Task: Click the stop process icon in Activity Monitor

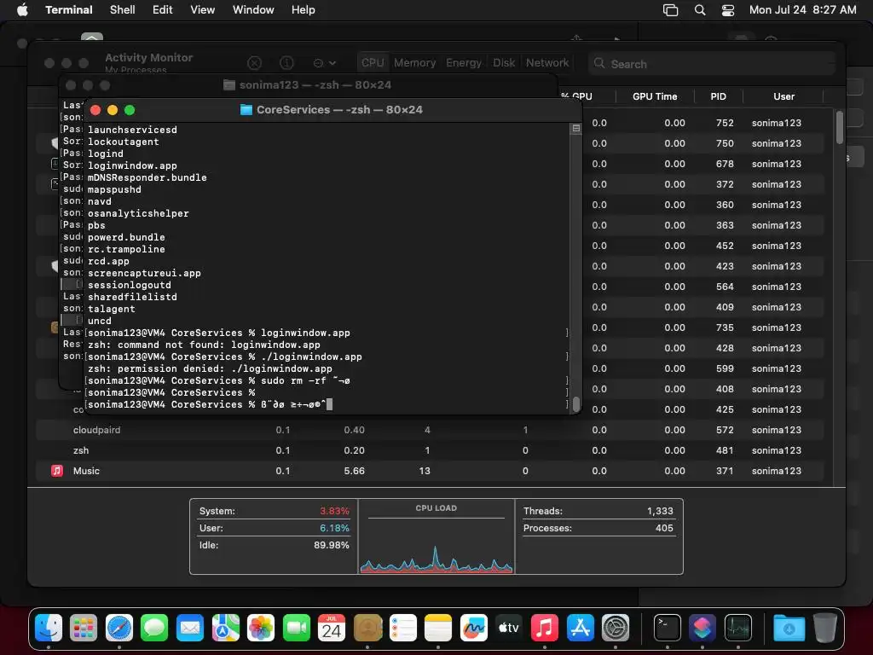Action: (254, 63)
